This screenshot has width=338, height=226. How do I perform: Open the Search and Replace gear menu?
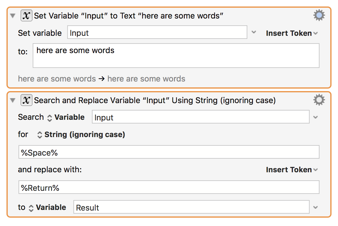319,99
